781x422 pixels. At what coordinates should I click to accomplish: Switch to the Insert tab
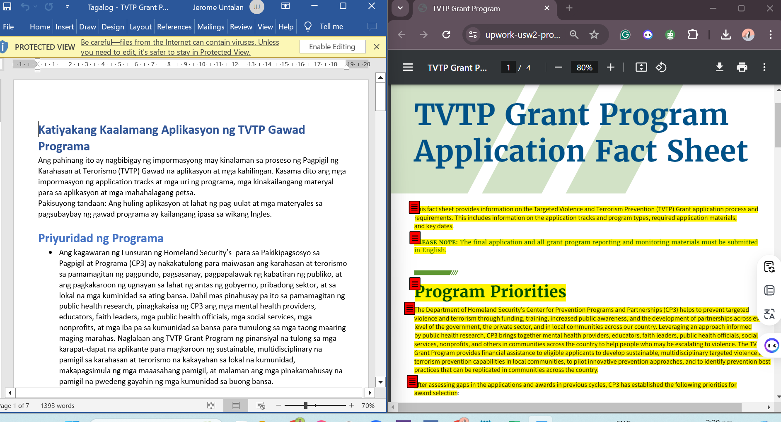65,27
